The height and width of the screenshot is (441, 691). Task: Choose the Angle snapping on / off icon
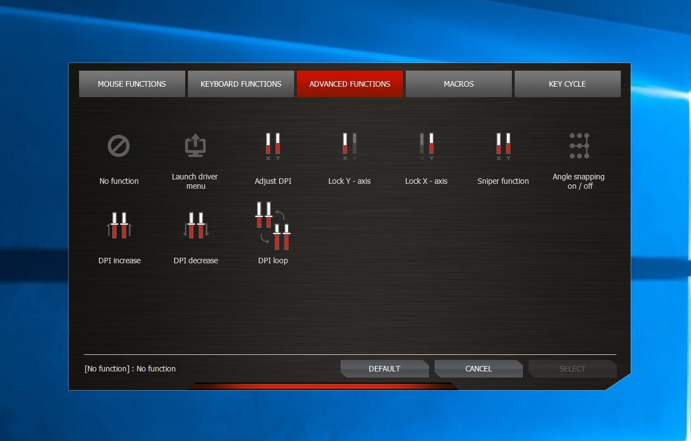coord(579,146)
